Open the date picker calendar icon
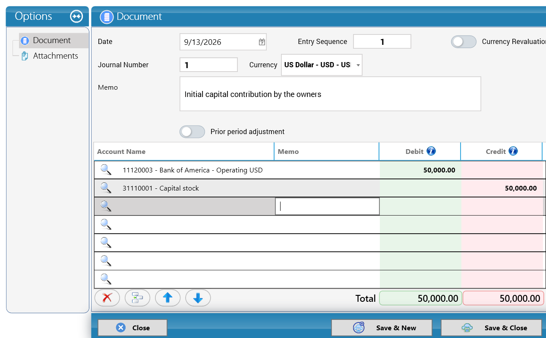This screenshot has width=546, height=338. [262, 42]
